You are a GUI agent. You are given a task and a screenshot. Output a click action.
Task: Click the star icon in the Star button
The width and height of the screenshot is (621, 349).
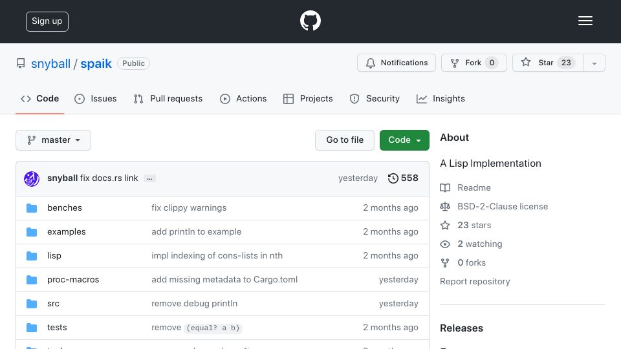pos(525,62)
